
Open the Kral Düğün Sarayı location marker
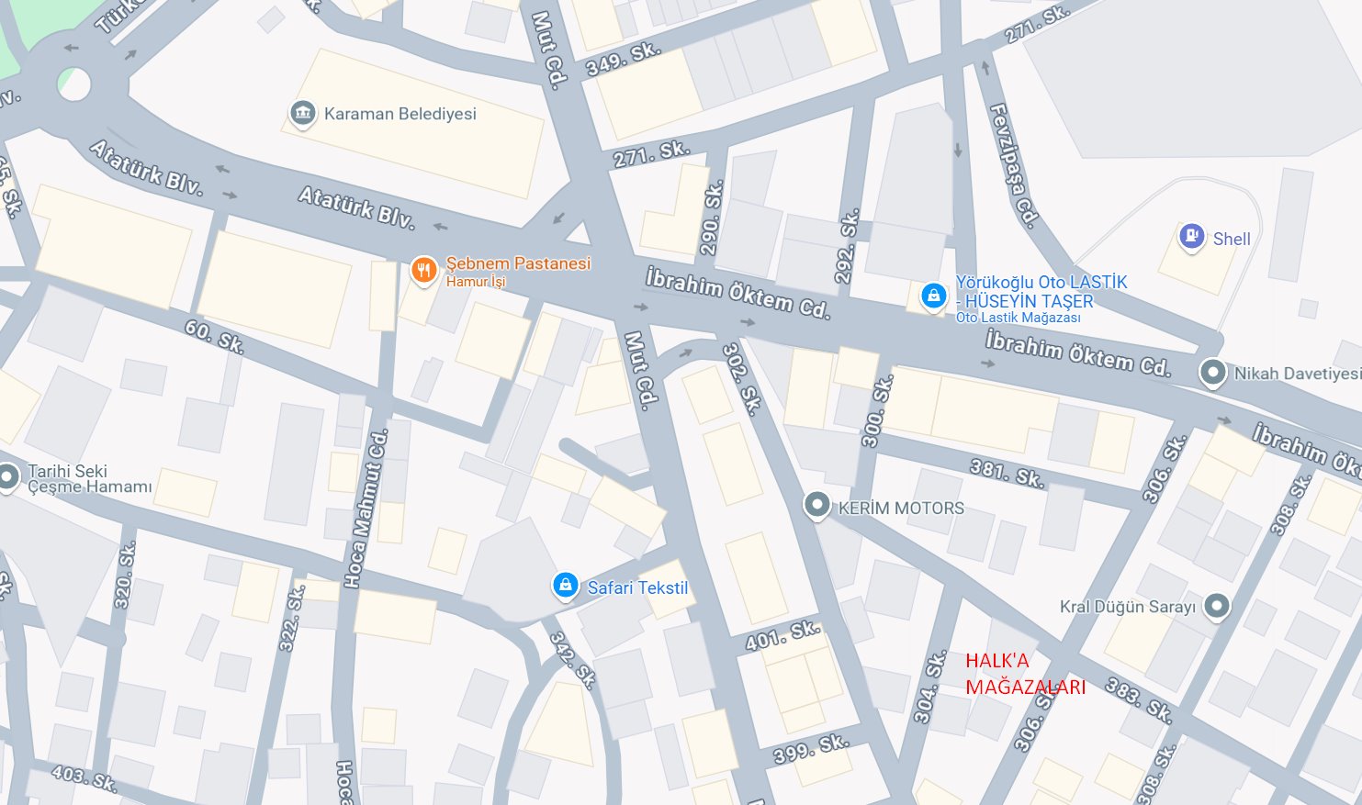pyautogui.click(x=1217, y=607)
